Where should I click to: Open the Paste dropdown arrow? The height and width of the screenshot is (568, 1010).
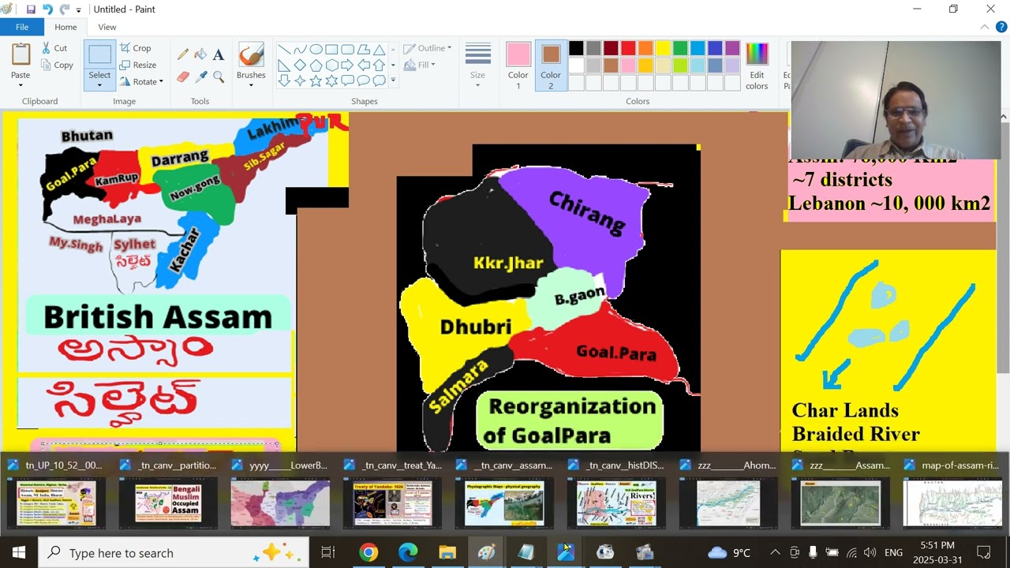(x=21, y=84)
